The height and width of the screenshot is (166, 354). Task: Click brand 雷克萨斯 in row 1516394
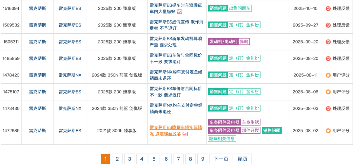[37, 8]
